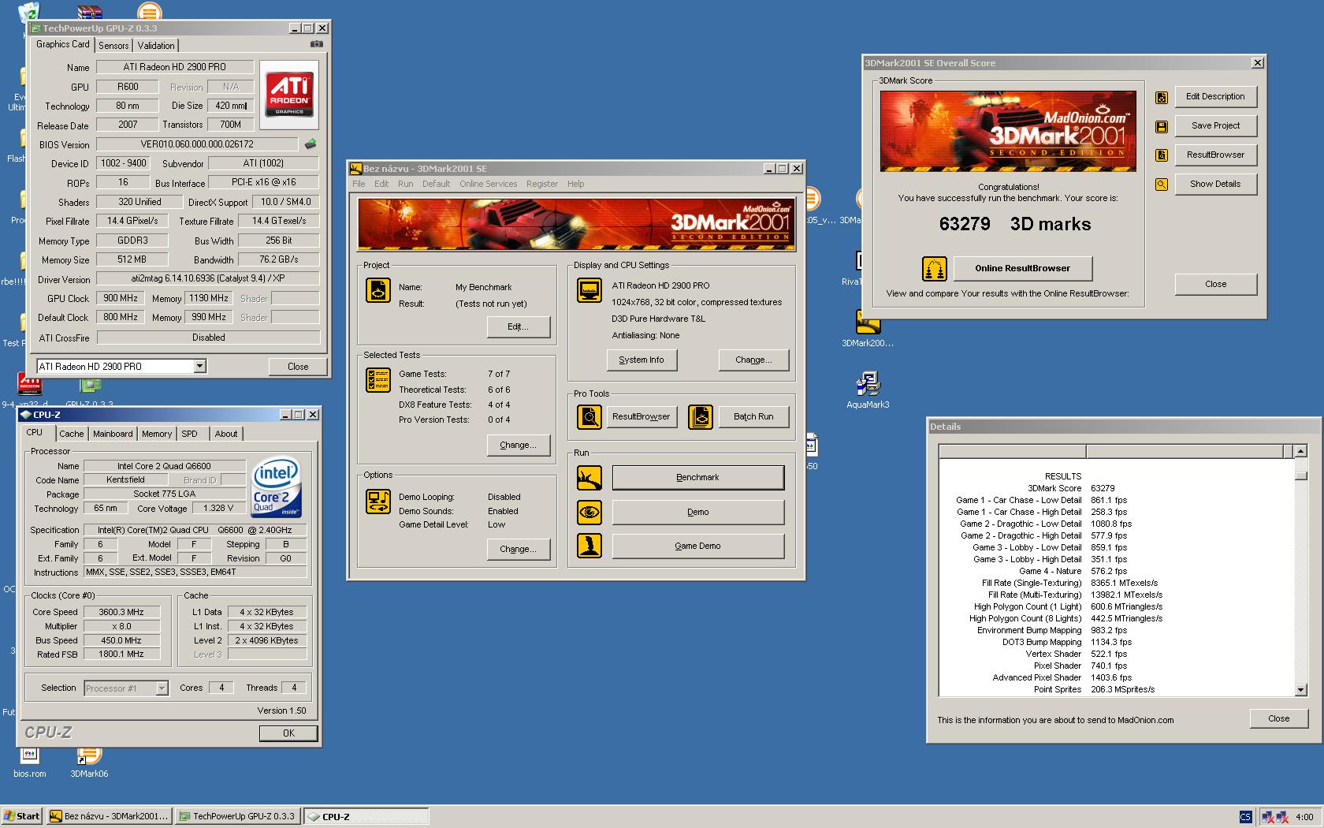The height and width of the screenshot is (828, 1324).
Task: Click the 3DMark2001 desktop shortcut icon
Action: (x=868, y=328)
